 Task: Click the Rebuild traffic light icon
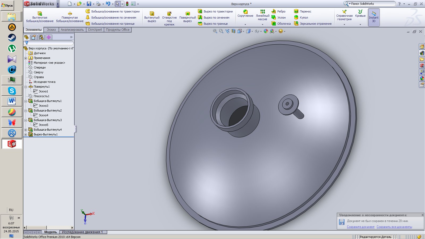(127, 4)
